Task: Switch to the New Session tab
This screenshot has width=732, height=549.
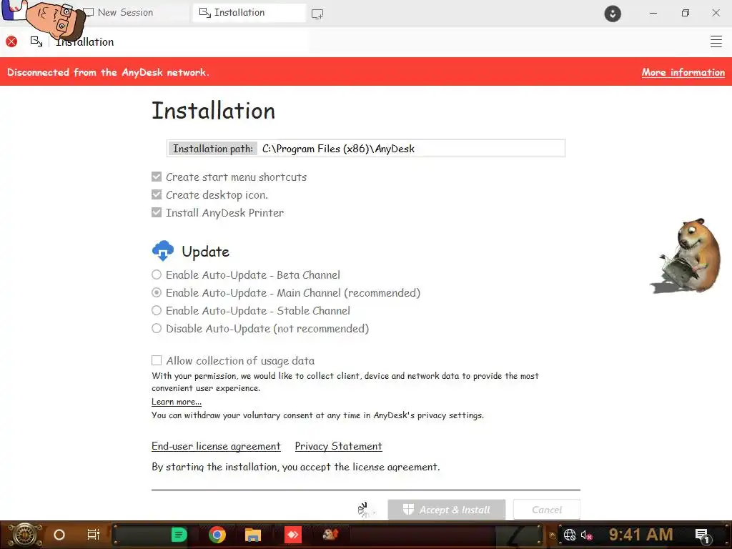Action: coord(125,13)
